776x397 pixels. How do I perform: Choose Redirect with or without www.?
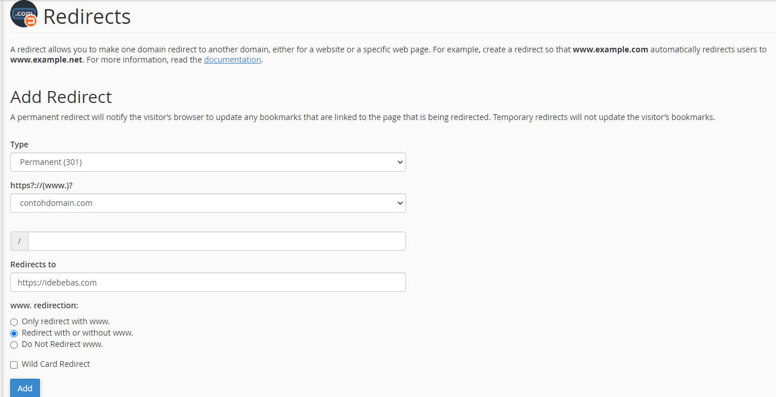point(14,333)
